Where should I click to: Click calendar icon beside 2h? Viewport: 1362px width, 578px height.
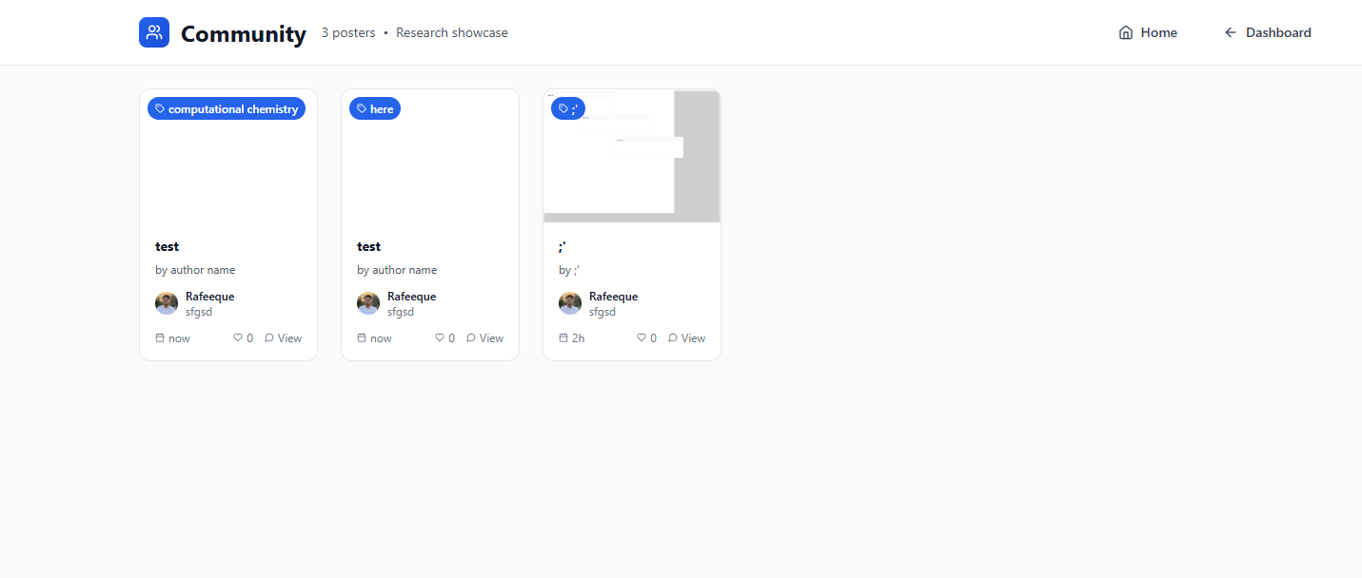click(x=563, y=337)
